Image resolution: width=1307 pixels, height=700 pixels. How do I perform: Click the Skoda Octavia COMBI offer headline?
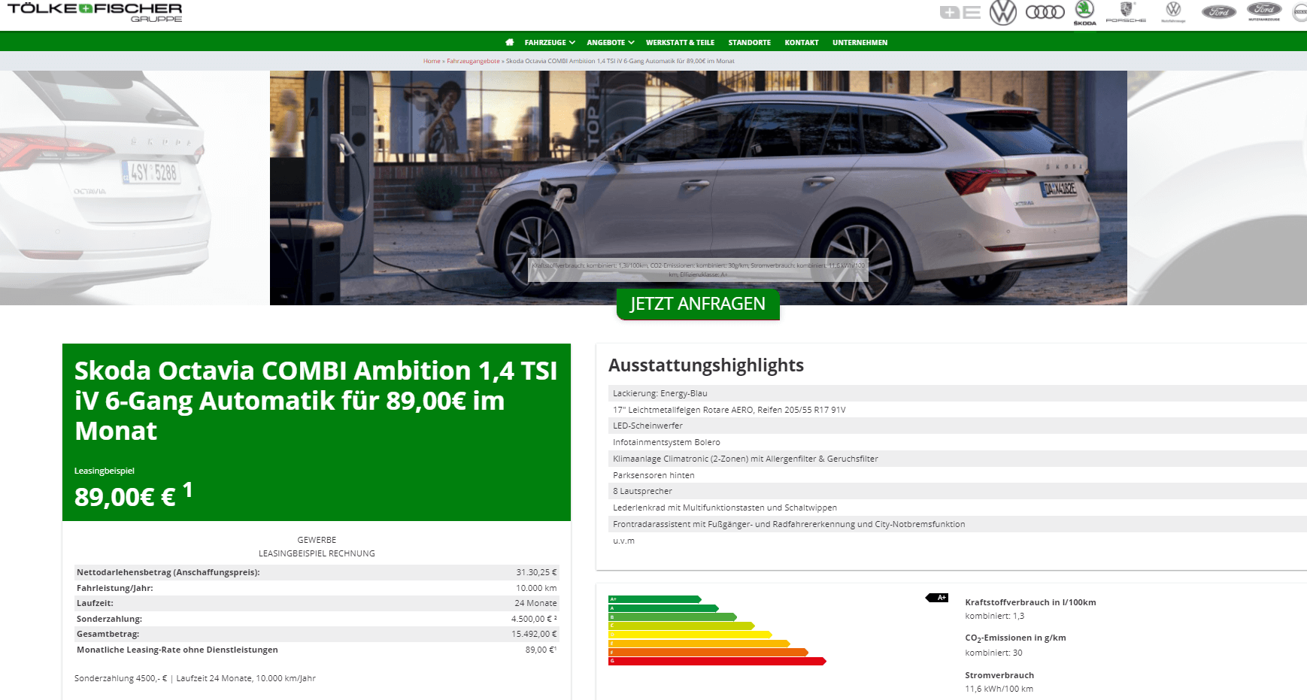(316, 401)
